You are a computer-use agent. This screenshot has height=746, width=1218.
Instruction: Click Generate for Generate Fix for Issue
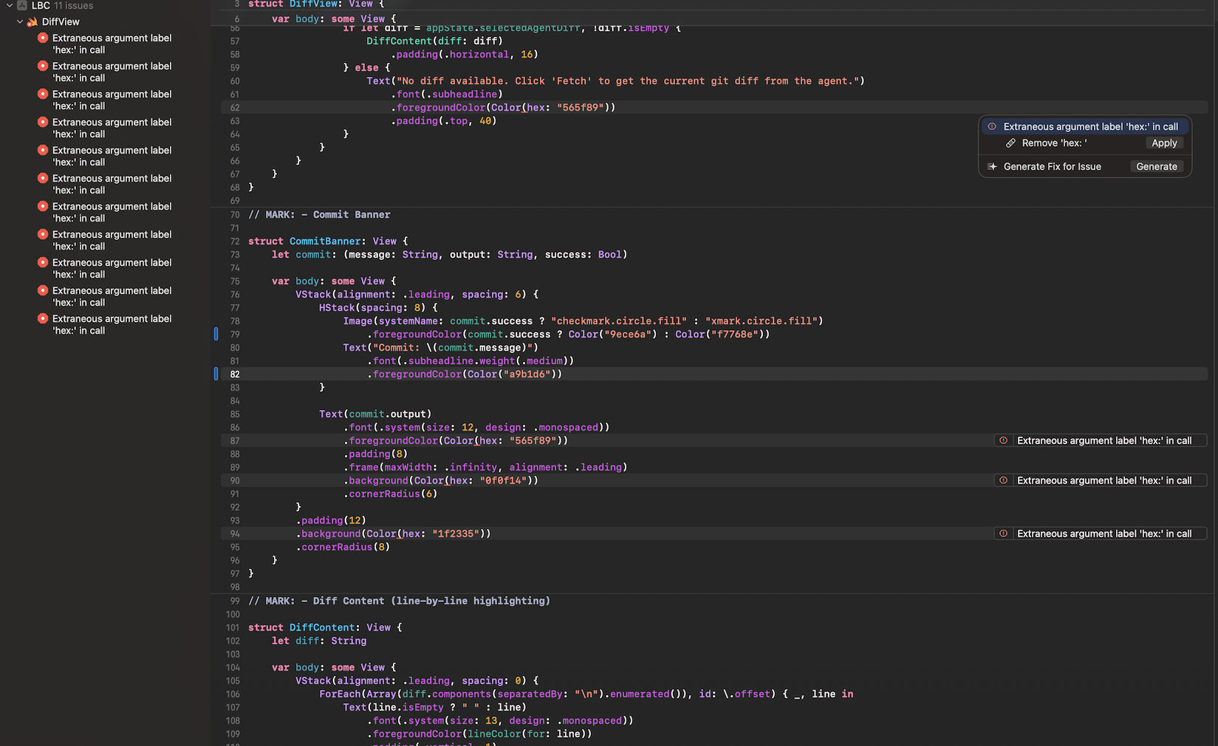click(x=1157, y=167)
